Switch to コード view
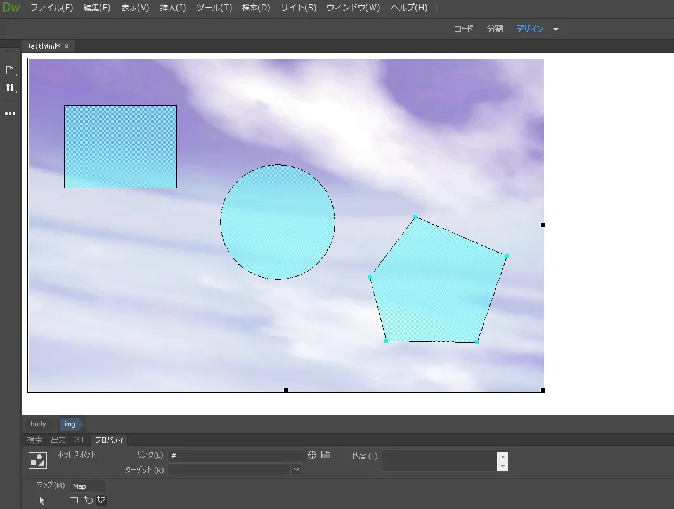This screenshot has height=509, width=674. pyautogui.click(x=463, y=29)
